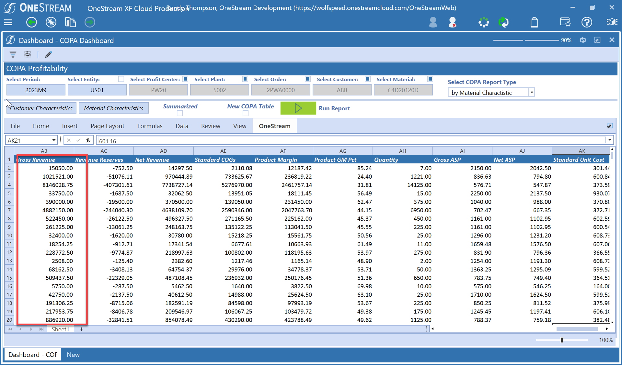Click the clipboard task activity icon
This screenshot has height=365, width=622.
tap(534, 22)
